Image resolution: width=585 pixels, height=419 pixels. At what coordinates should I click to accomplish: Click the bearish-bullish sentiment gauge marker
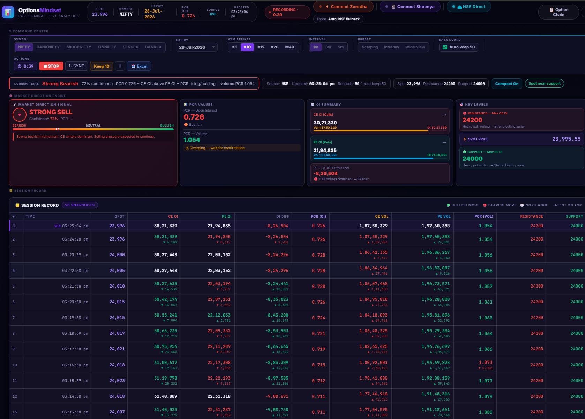click(x=58, y=129)
